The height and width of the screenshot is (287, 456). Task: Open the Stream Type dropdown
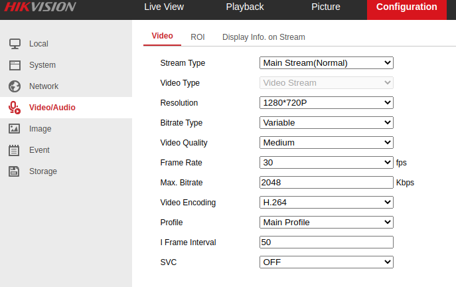click(327, 63)
